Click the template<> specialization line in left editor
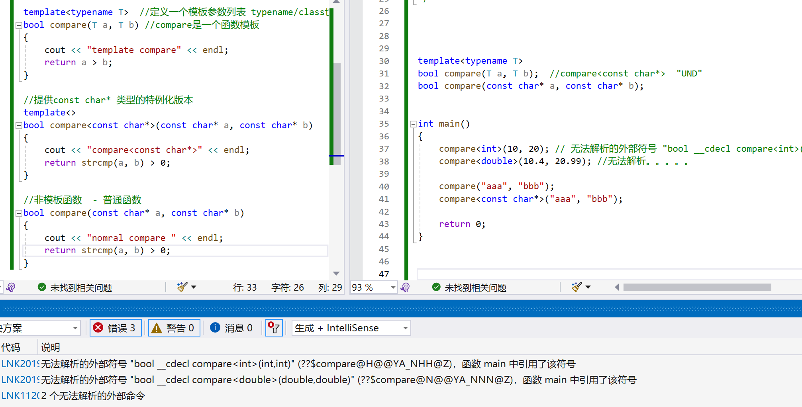802x407 pixels. tap(49, 113)
